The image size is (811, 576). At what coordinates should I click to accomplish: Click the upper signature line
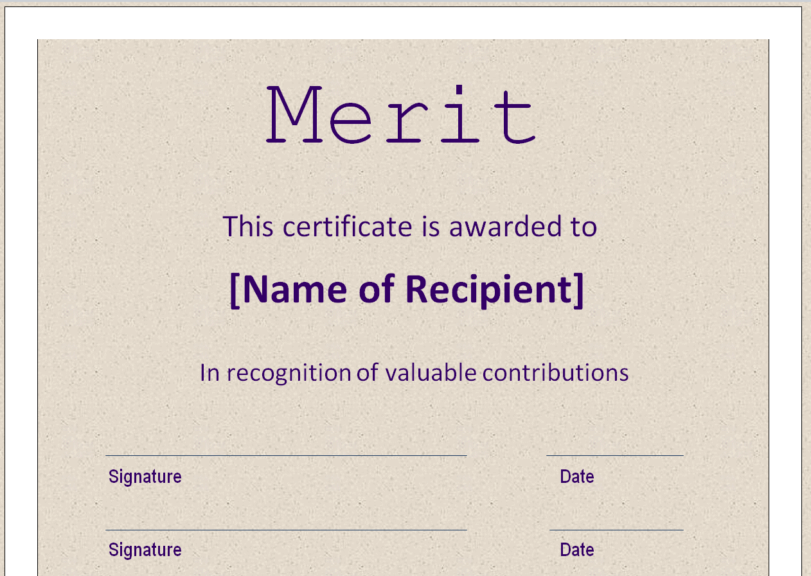click(286, 456)
